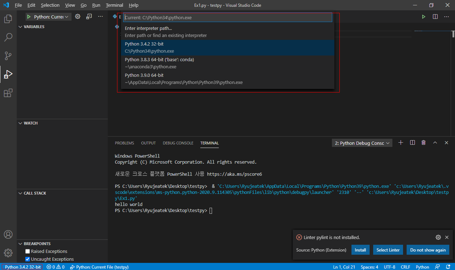Screen dimensions: 455x270
Task: Open the Selection menu
Action: (x=50, y=5)
